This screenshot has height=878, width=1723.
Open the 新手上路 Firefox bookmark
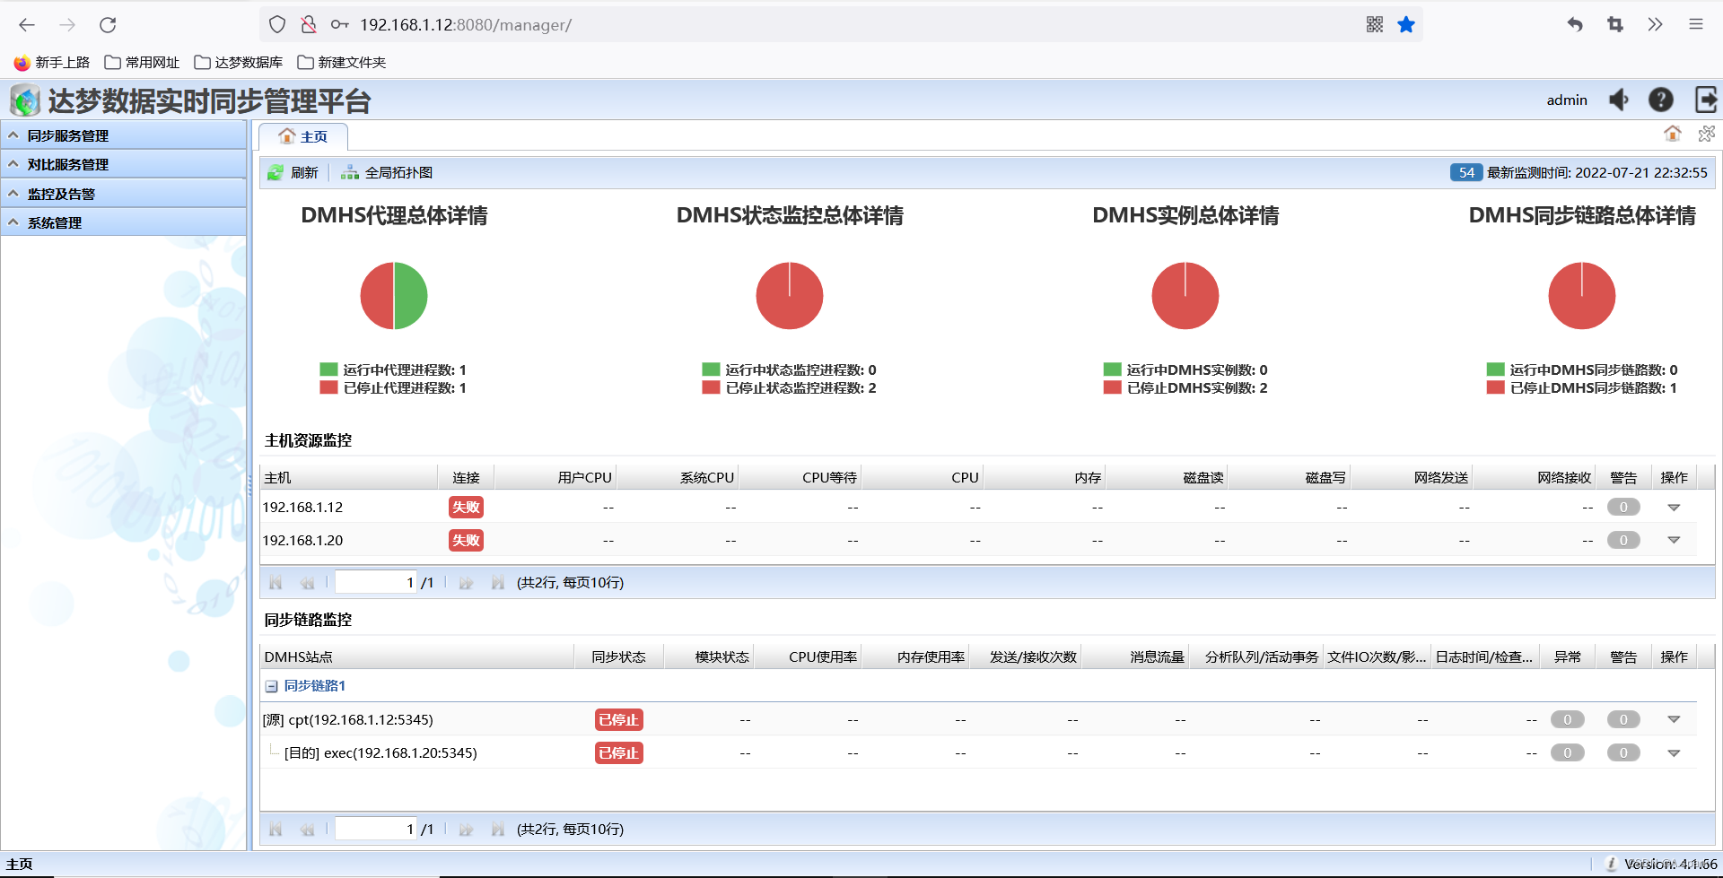[x=52, y=63]
